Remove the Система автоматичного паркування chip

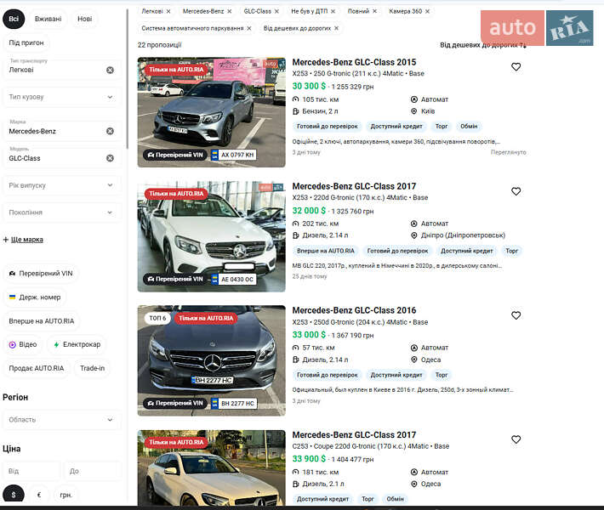pyautogui.click(x=249, y=29)
